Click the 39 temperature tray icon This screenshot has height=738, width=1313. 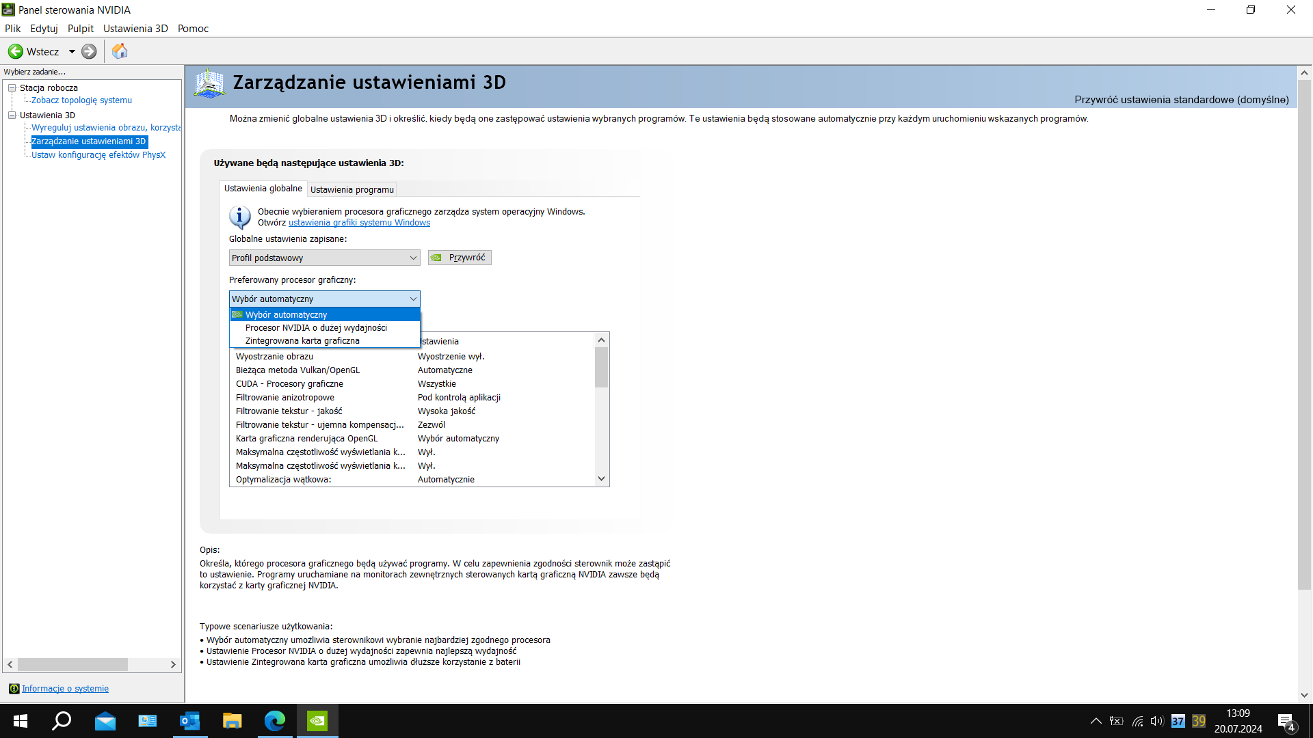point(1199,721)
